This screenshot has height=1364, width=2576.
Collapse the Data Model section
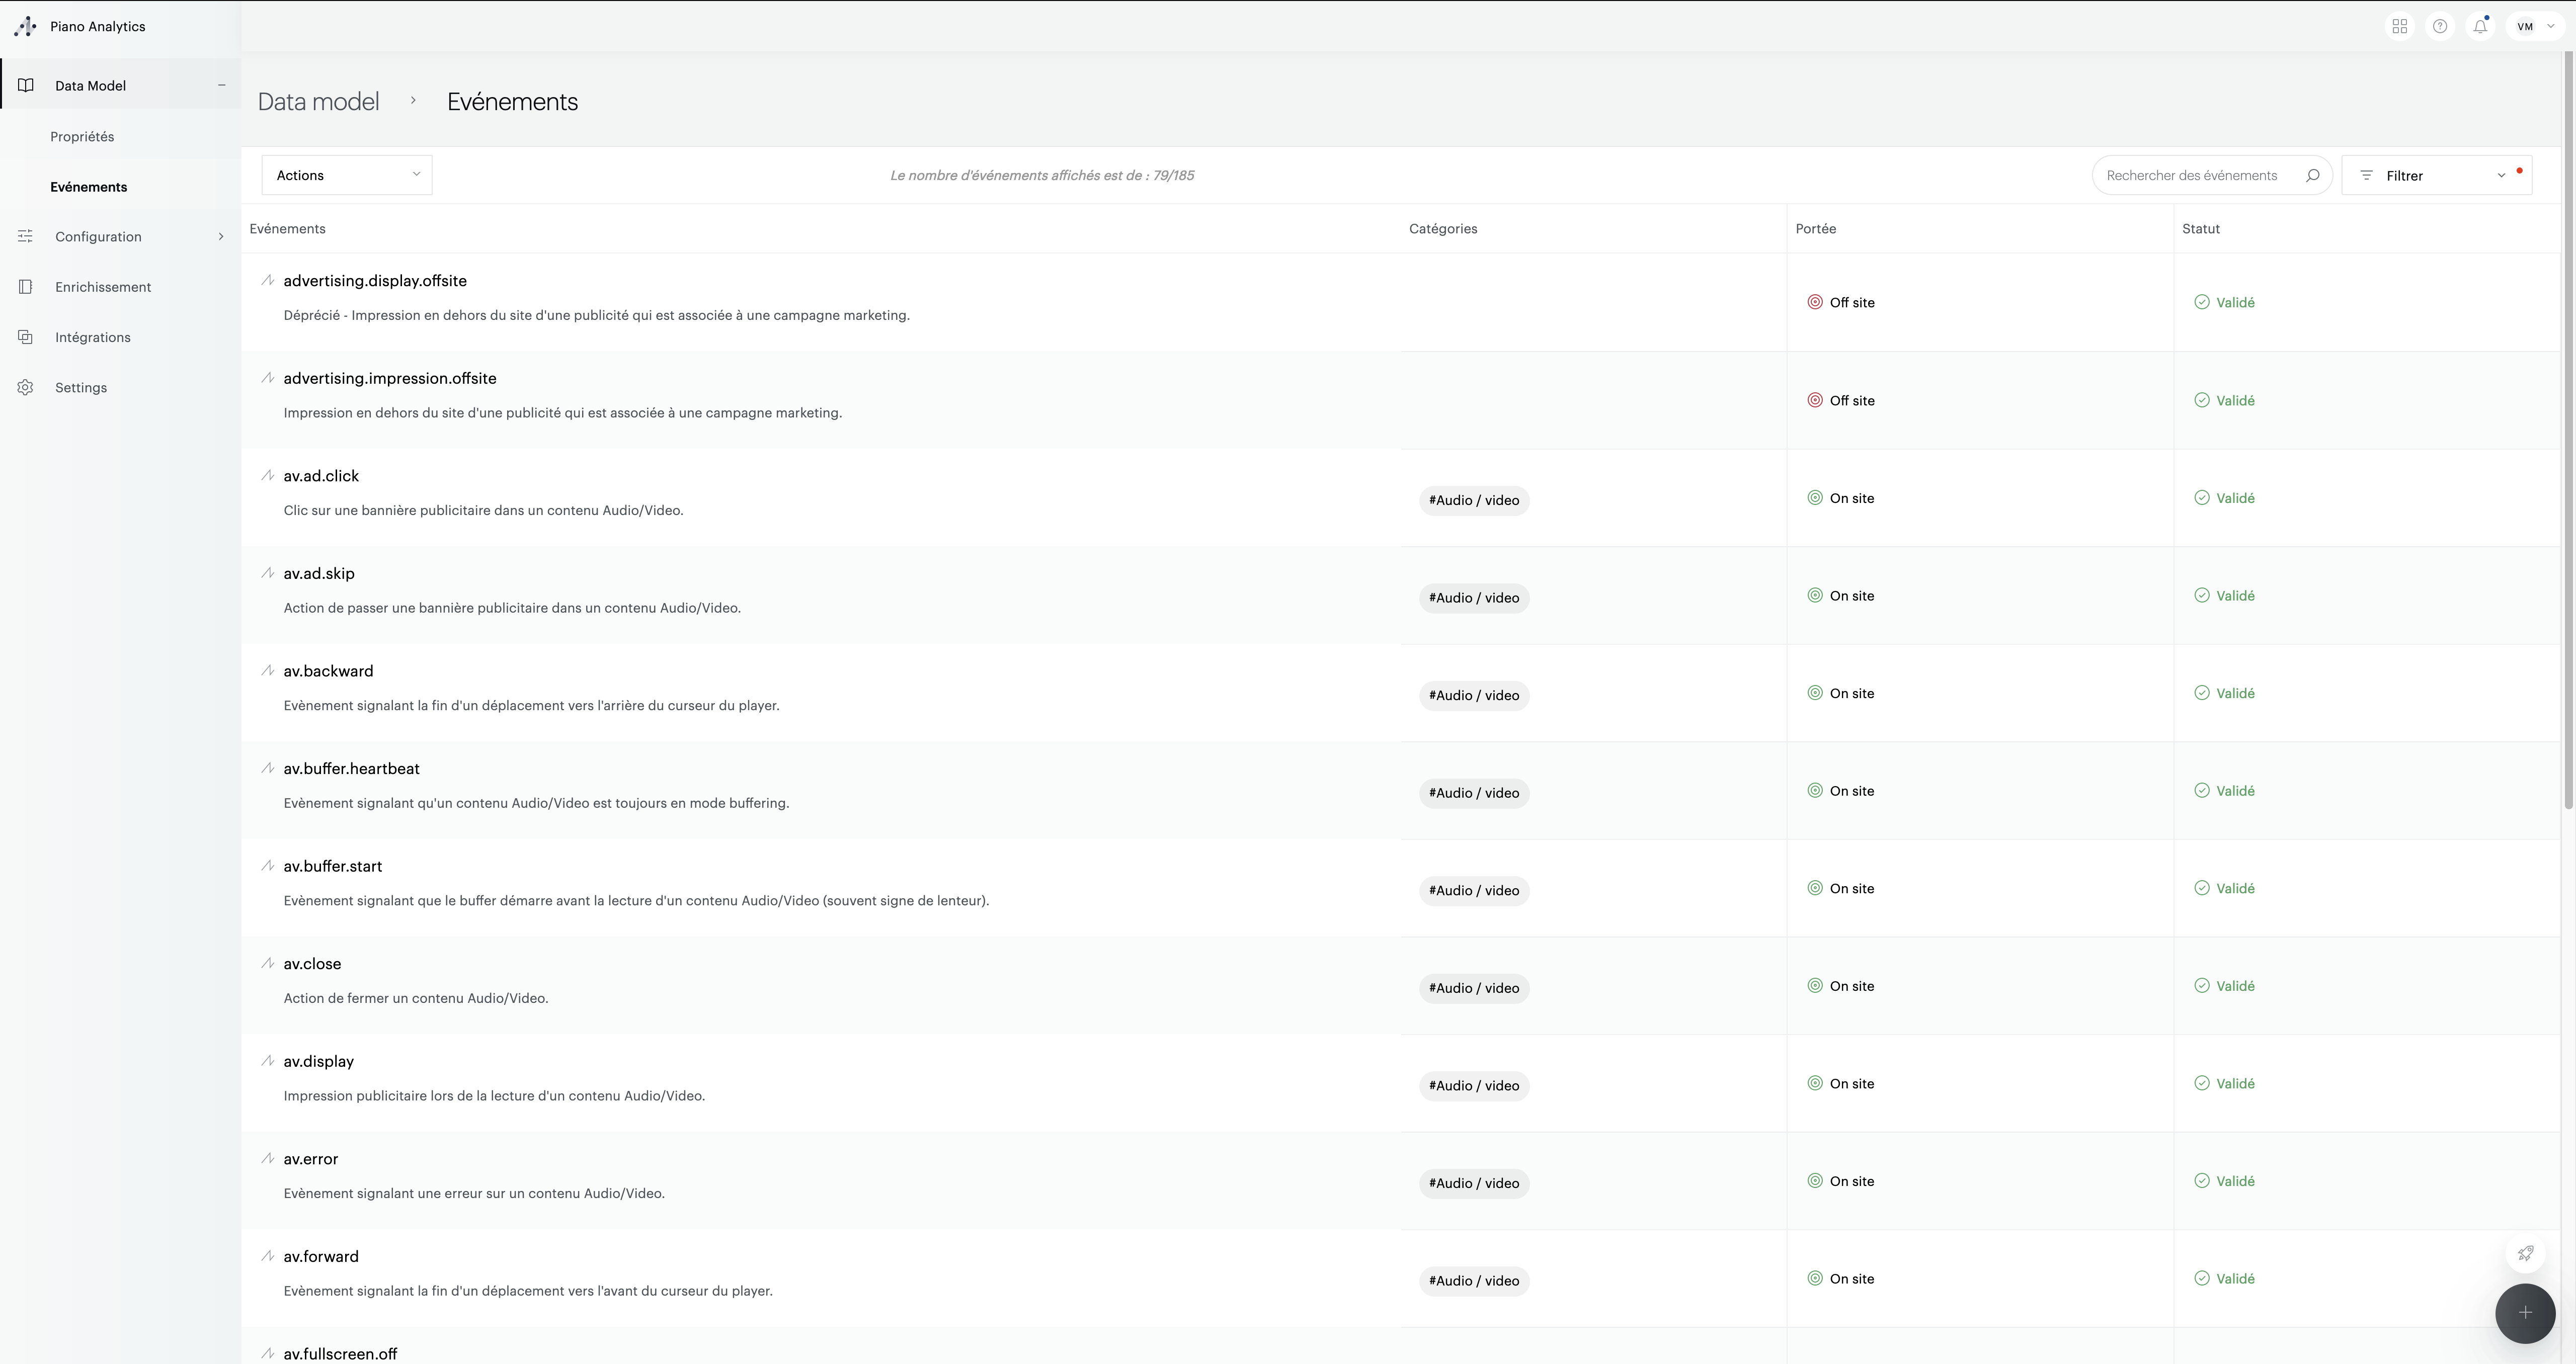click(221, 85)
